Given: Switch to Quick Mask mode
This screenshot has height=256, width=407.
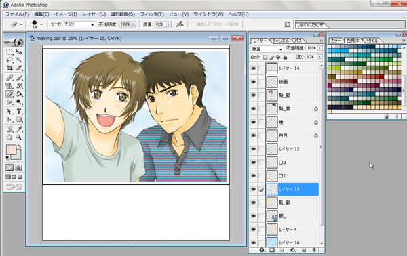Looking at the screenshot, I should click(18, 167).
